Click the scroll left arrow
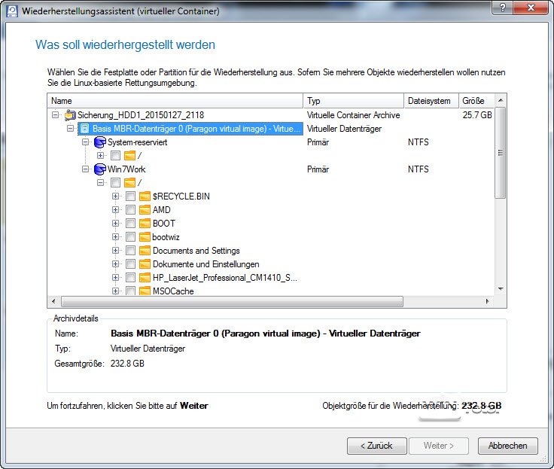The height and width of the screenshot is (469, 554). (x=53, y=301)
